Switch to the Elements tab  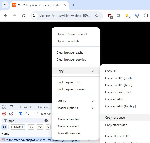click(26, 107)
